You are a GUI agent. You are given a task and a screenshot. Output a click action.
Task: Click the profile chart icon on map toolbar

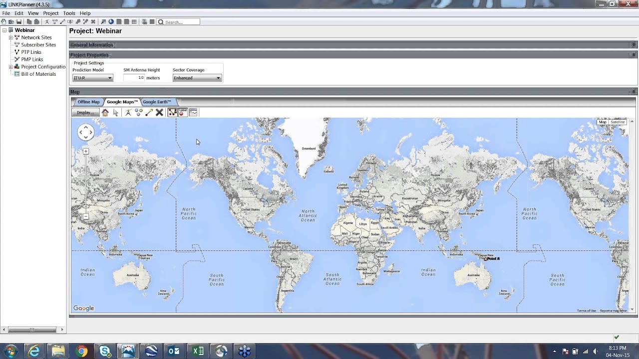coord(193,113)
